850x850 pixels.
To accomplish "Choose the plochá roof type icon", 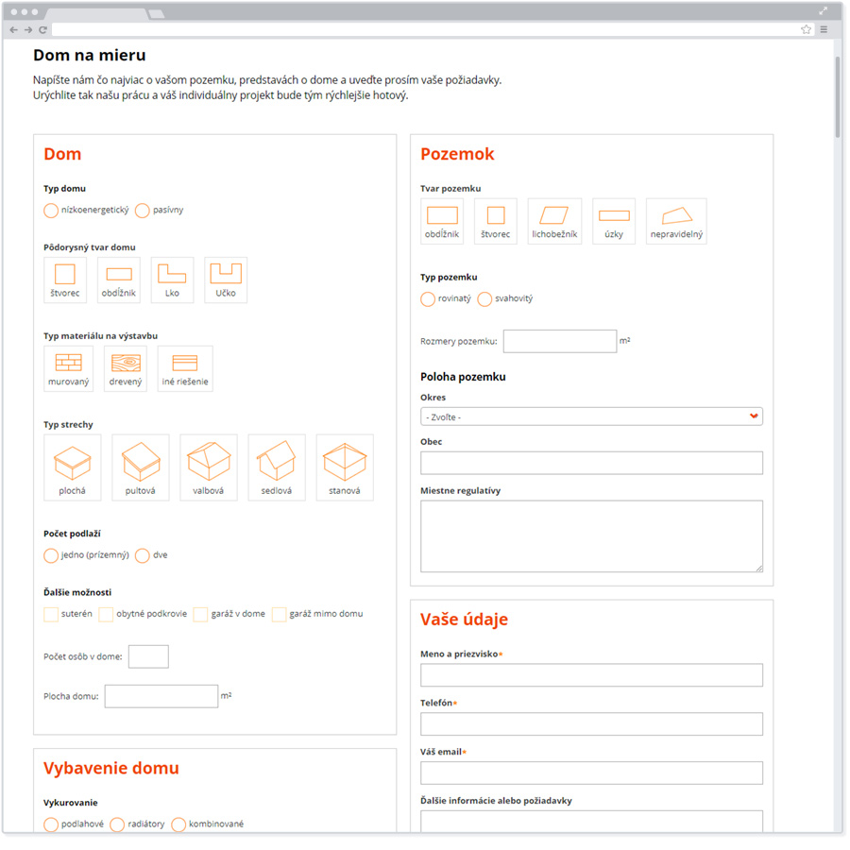I will pos(72,467).
